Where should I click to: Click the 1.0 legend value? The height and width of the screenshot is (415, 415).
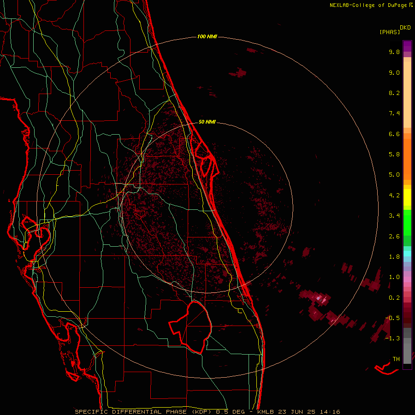(x=394, y=278)
